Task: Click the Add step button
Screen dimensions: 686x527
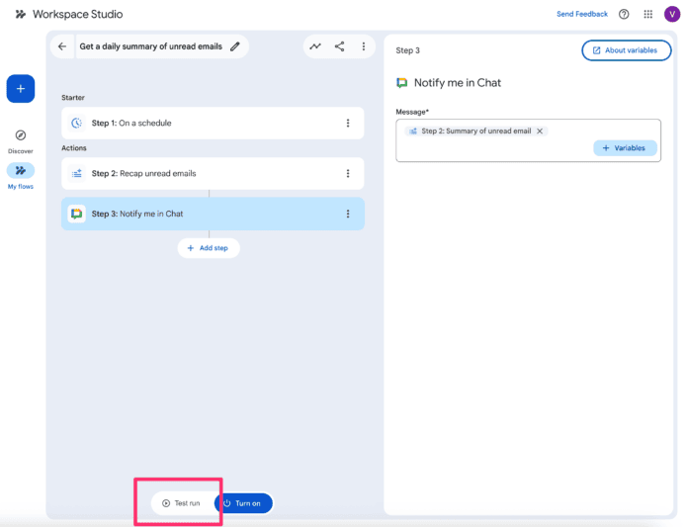Action: coord(209,248)
